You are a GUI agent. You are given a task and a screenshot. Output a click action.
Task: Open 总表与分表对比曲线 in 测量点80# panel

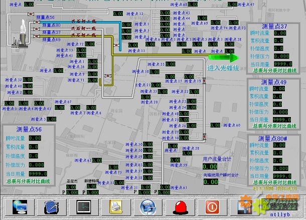(x=275, y=182)
